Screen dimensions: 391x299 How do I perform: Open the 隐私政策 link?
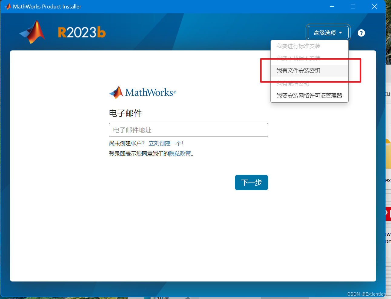point(180,154)
